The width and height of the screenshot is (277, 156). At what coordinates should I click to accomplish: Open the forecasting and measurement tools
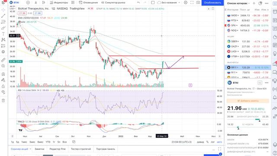(x=3, y=46)
